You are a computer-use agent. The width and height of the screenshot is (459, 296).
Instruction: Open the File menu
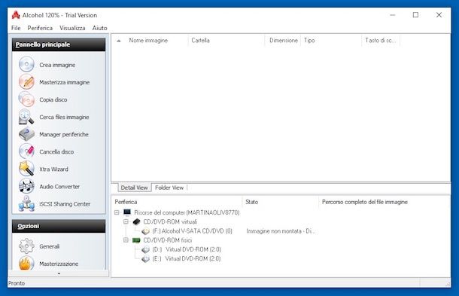point(16,28)
